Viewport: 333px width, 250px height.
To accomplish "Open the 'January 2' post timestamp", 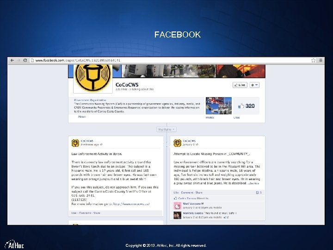I will click(189, 144).
